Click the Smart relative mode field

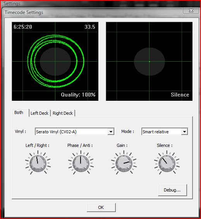pyautogui.click(x=165, y=131)
